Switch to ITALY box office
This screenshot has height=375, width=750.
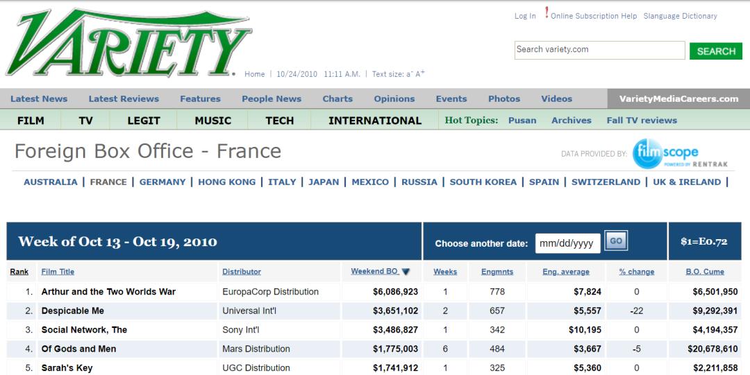point(282,182)
